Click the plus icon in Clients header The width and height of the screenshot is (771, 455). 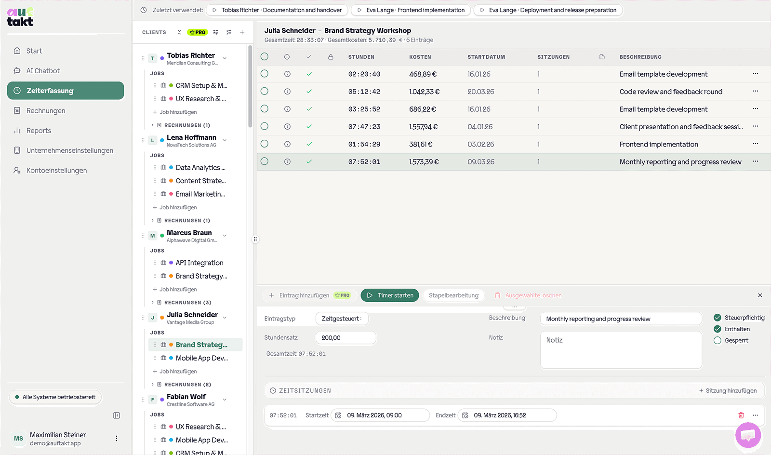[242, 32]
